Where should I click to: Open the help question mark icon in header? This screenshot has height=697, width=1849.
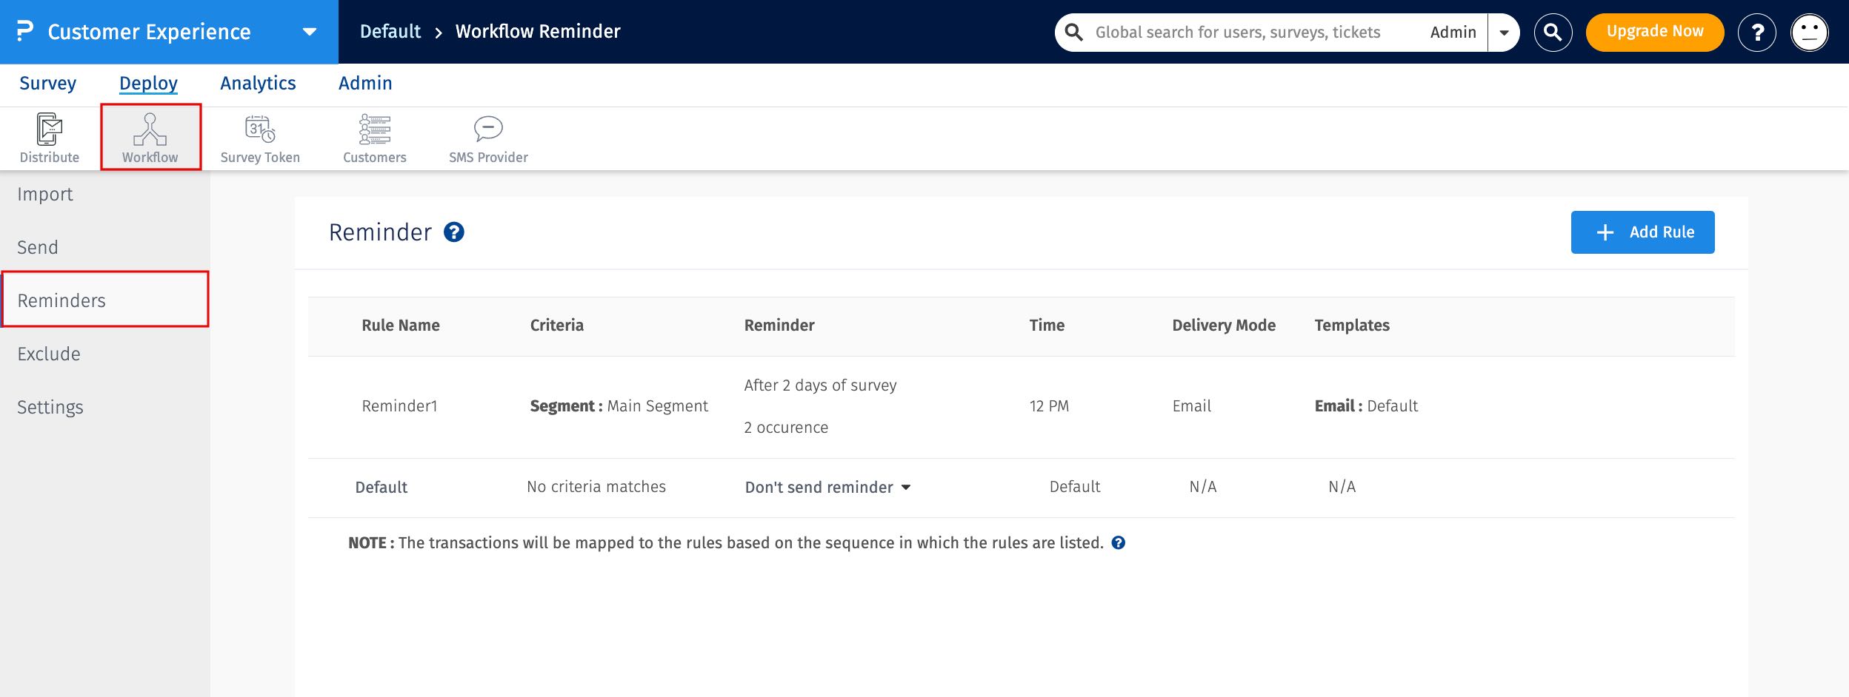coord(1756,33)
